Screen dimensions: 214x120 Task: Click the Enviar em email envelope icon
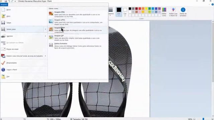pyautogui.click(x=3, y=49)
